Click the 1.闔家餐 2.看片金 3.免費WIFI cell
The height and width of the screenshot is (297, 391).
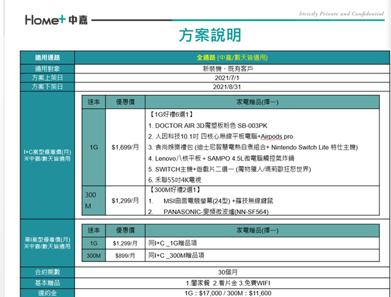[x=232, y=283]
